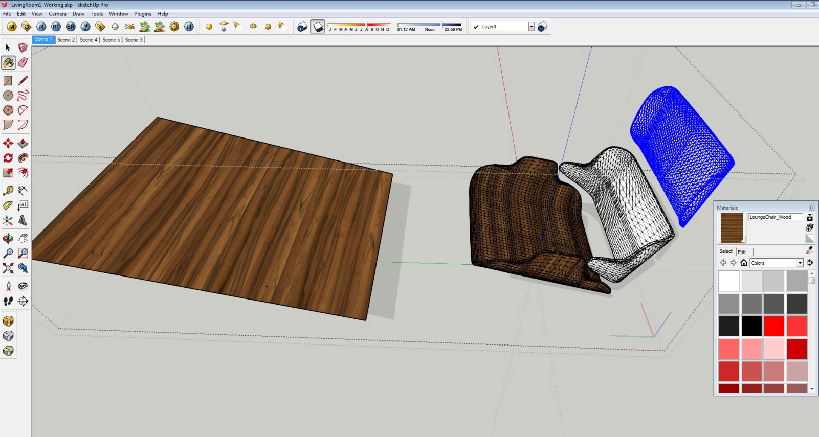Switch to the materials Edit tab
The height and width of the screenshot is (437, 819).
coord(742,251)
